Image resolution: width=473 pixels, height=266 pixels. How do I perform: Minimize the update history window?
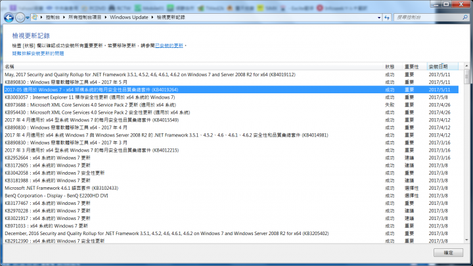tap(436, 4)
